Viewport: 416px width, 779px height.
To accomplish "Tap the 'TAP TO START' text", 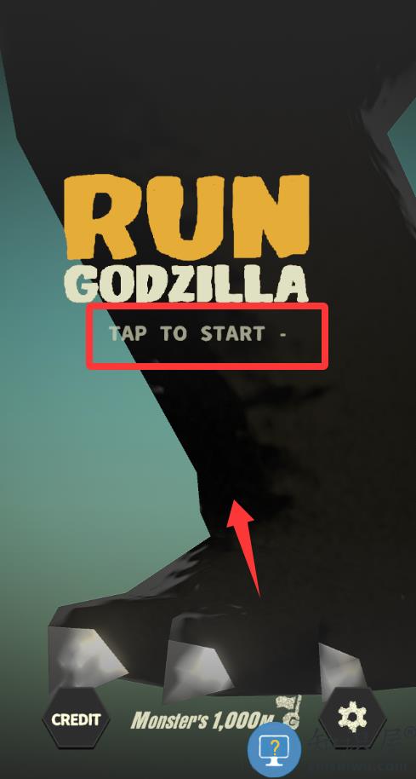I will (186, 333).
